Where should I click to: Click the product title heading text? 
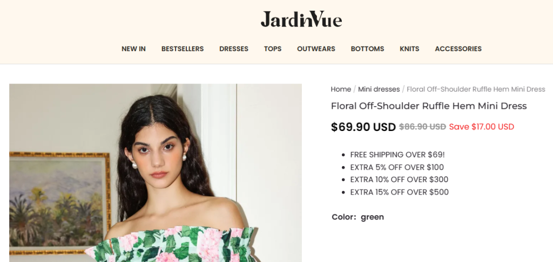428,106
